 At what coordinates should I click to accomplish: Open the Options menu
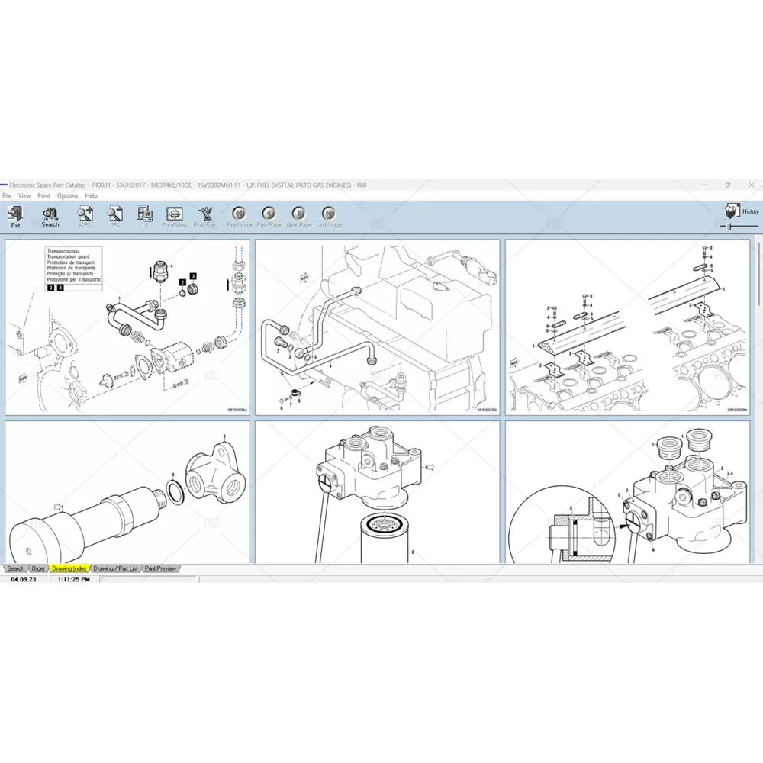click(67, 196)
